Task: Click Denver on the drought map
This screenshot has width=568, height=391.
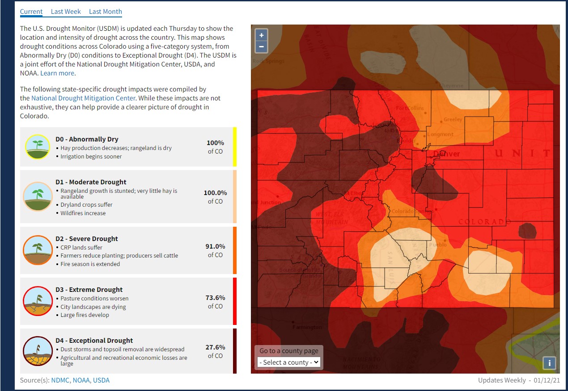Action: (x=446, y=154)
